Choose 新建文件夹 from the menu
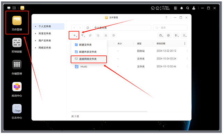Viewport: 223px width, 134px height. point(89,45)
